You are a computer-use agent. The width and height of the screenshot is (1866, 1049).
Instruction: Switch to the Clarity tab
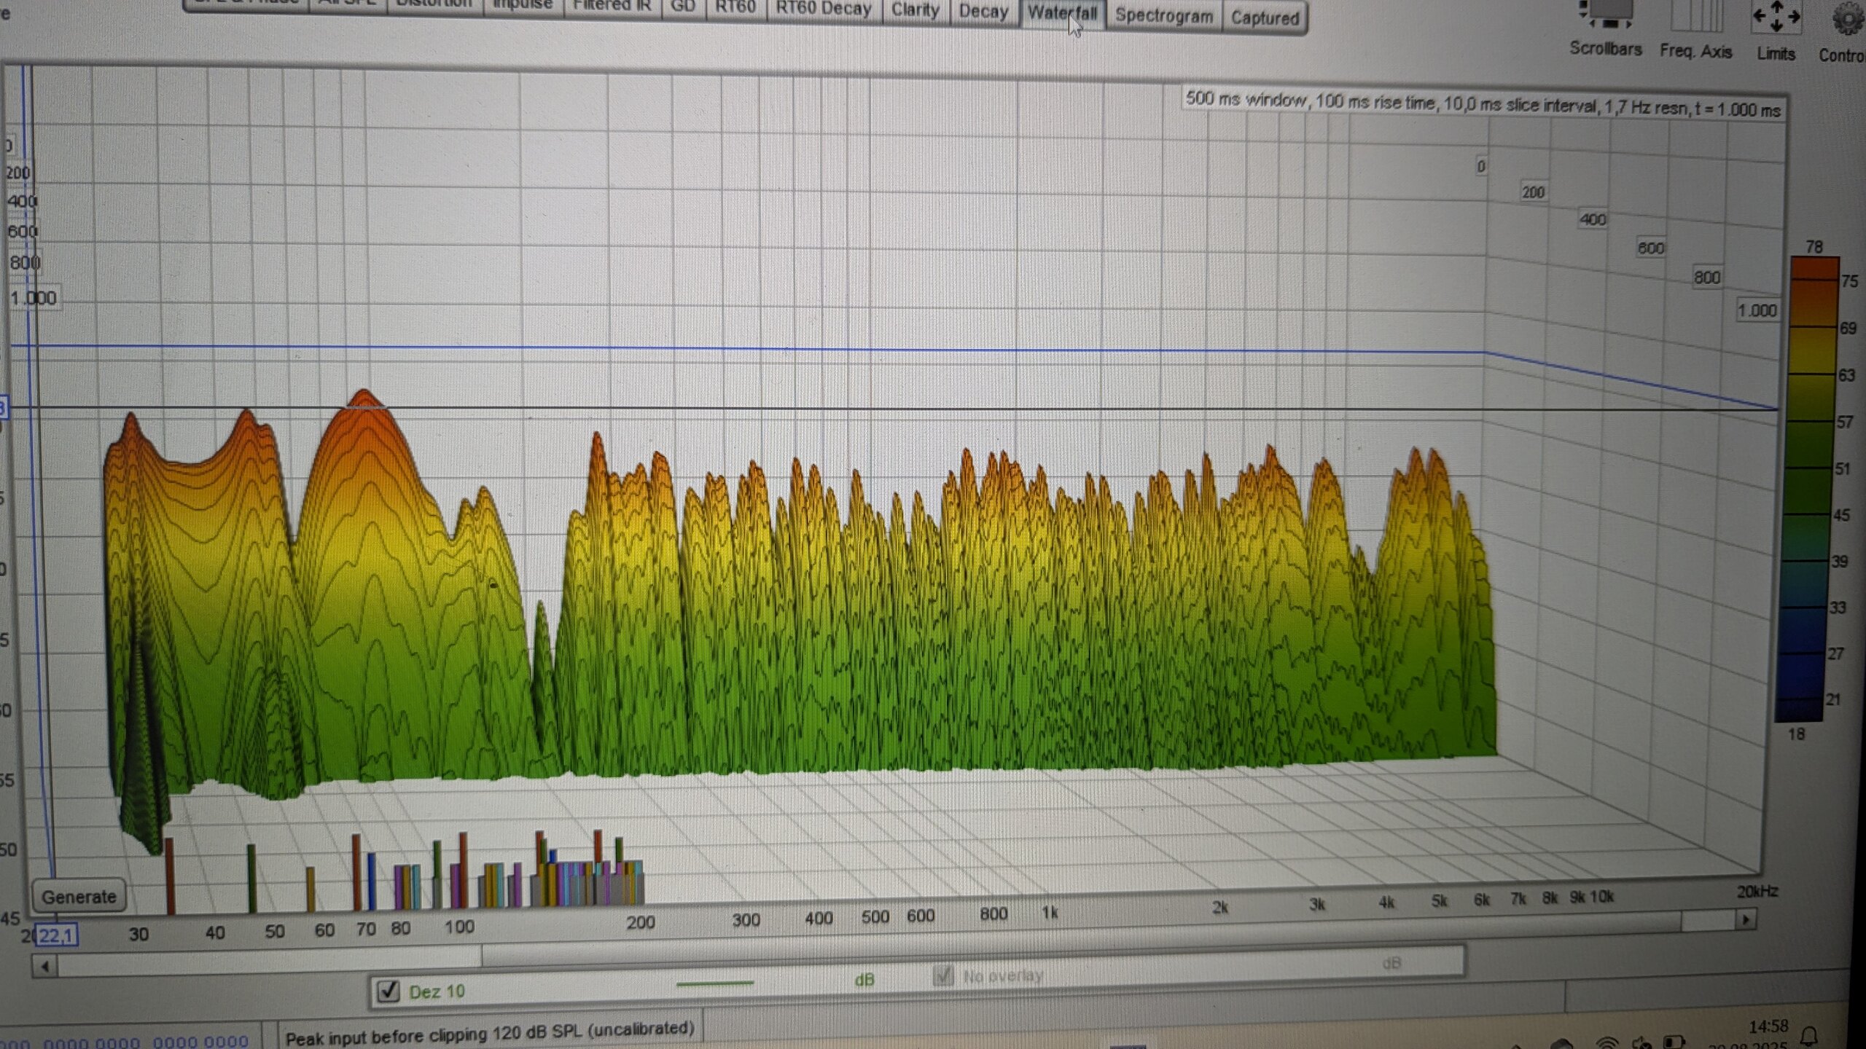915,10
